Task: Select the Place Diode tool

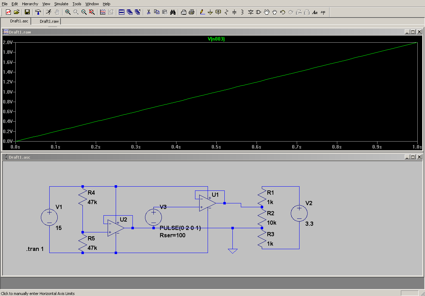Action: [x=251, y=12]
